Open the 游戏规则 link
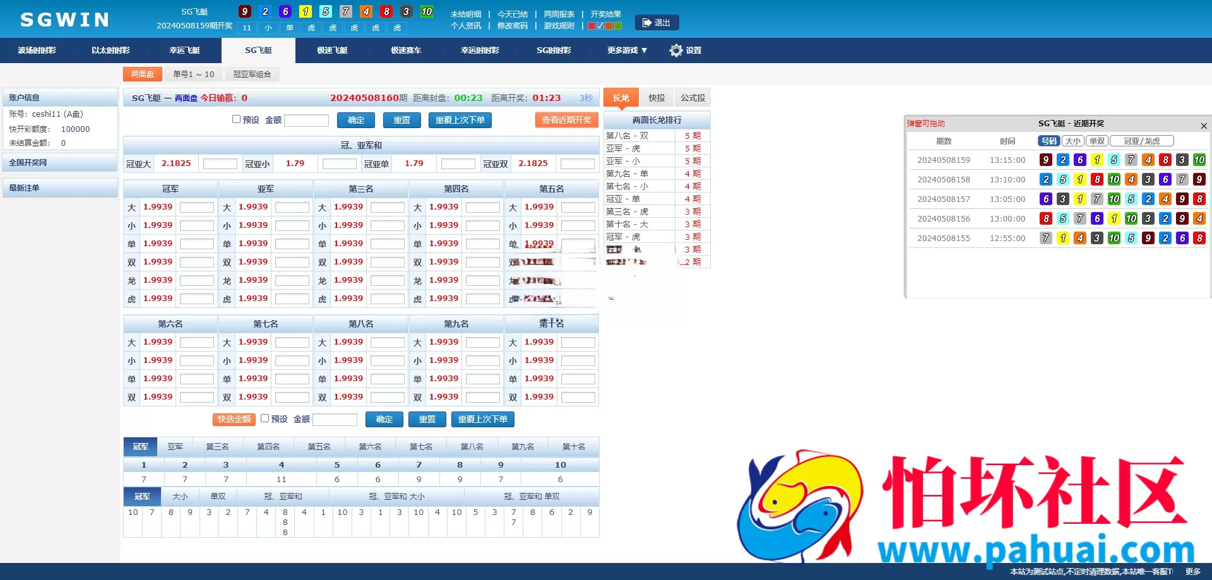This screenshot has height=580, width=1212. pyautogui.click(x=559, y=26)
